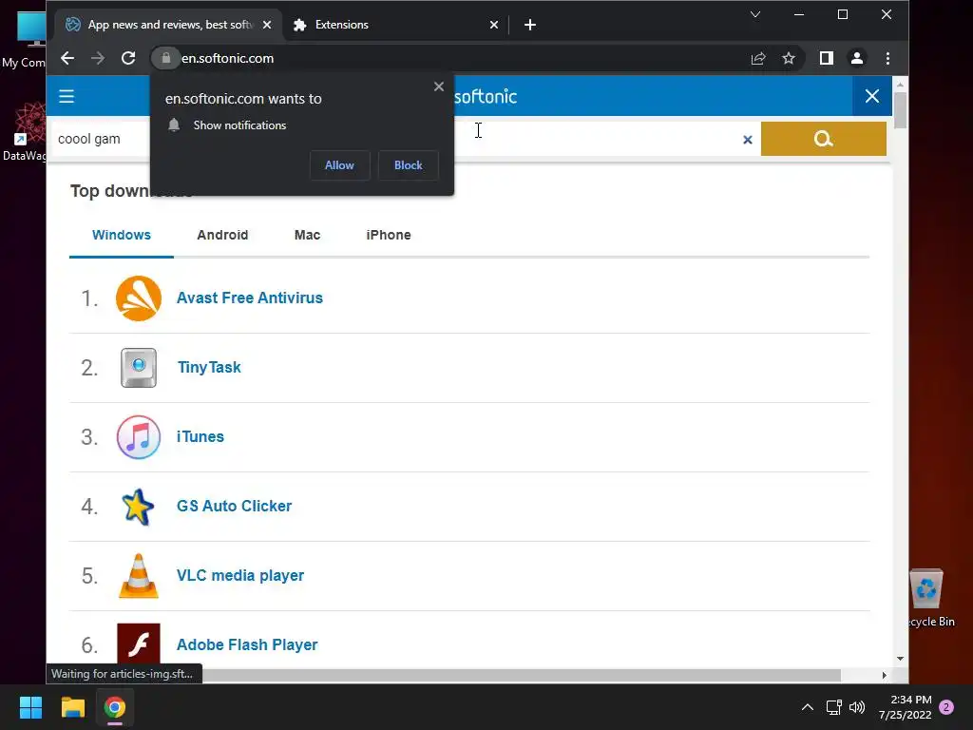Open the browser side panel icon
This screenshot has width=973, height=730.
(827, 58)
